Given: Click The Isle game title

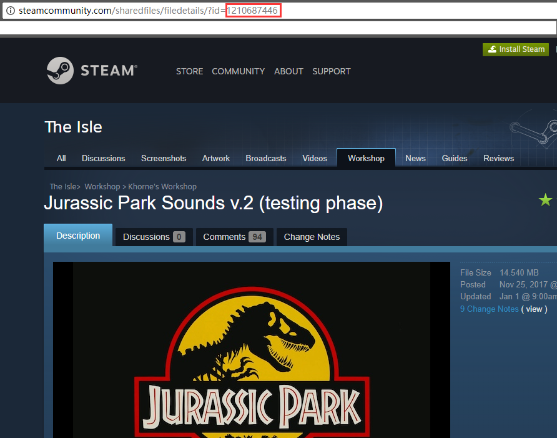Looking at the screenshot, I should click(x=73, y=127).
